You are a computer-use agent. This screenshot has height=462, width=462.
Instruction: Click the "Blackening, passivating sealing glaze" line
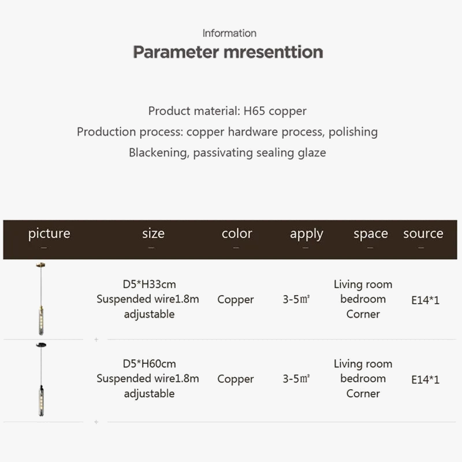pyautogui.click(x=228, y=153)
